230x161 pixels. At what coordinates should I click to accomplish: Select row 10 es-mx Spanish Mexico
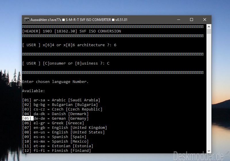point(55,141)
